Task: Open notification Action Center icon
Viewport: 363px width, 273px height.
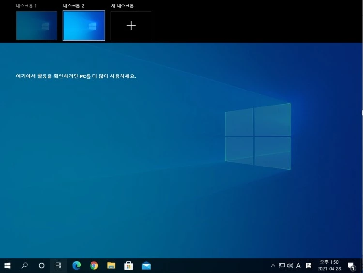Action: pyautogui.click(x=351, y=266)
